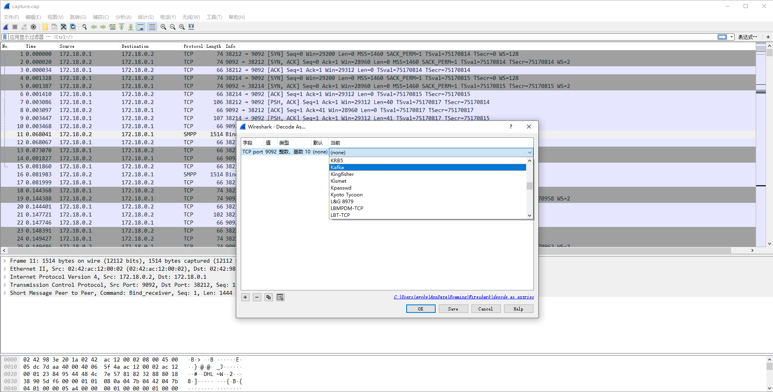Open the 捕获(C) menu

pos(101,17)
